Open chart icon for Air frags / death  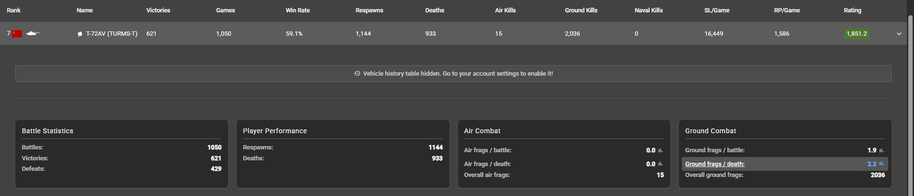pyautogui.click(x=660, y=164)
